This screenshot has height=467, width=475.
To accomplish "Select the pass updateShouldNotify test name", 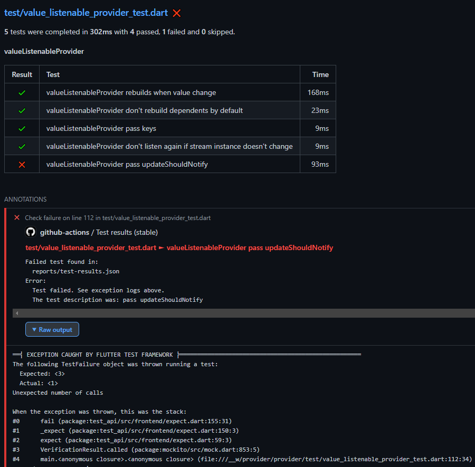I will point(127,165).
